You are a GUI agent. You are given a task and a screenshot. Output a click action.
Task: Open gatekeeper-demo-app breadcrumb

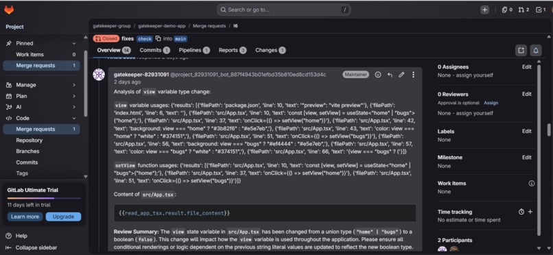coord(161,26)
